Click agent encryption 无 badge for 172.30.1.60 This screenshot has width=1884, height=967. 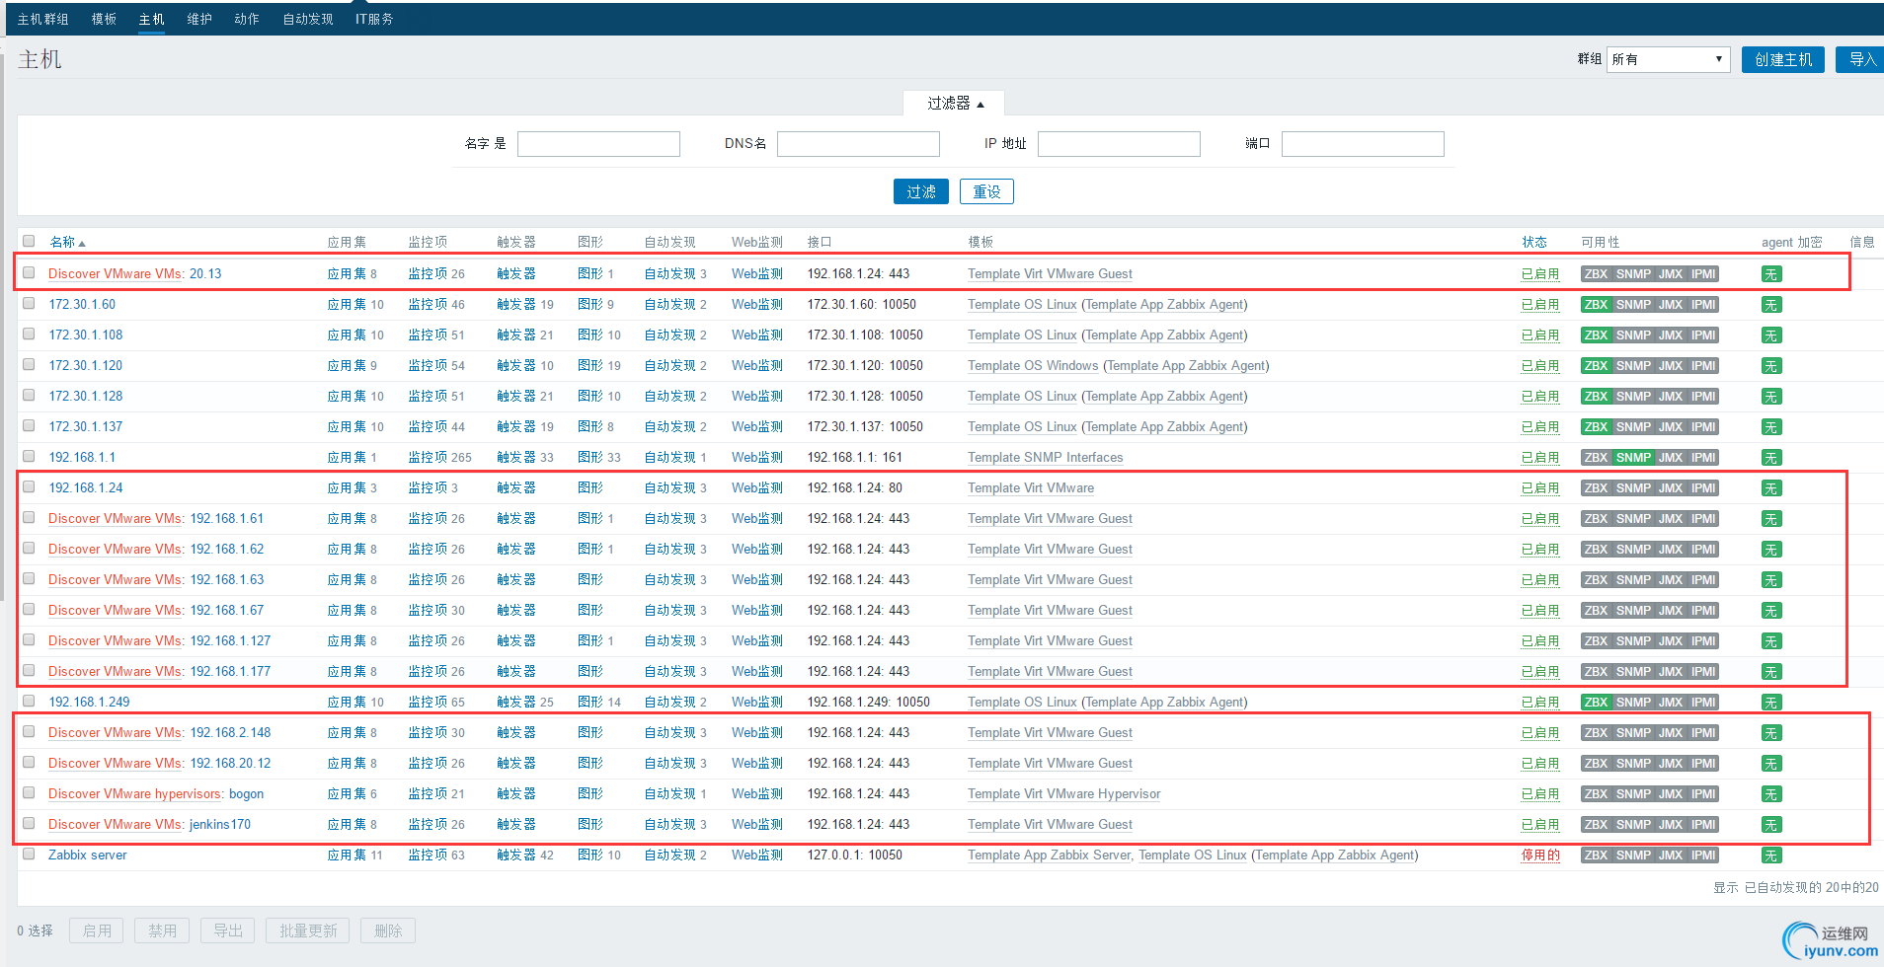point(1771,305)
